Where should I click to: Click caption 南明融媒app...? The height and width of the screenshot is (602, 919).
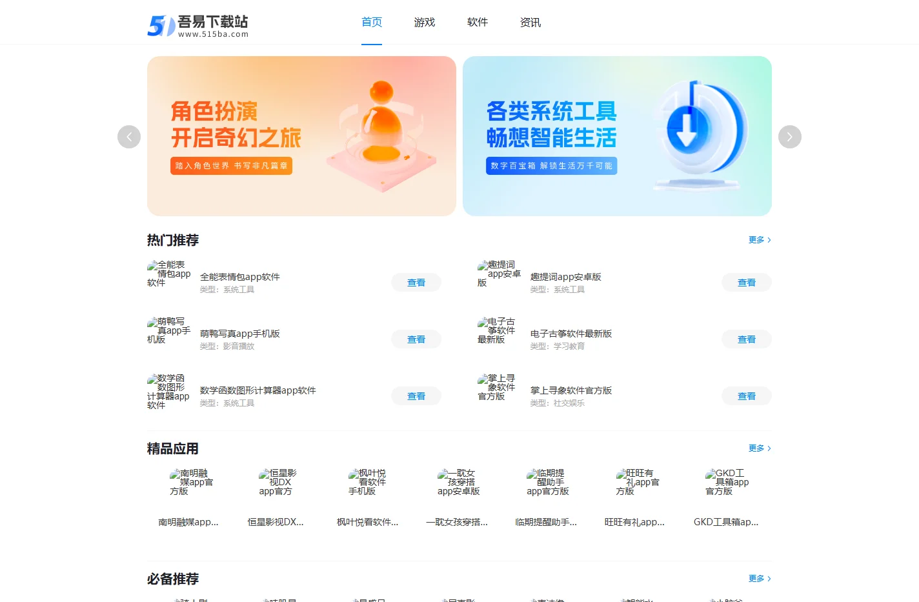(188, 522)
